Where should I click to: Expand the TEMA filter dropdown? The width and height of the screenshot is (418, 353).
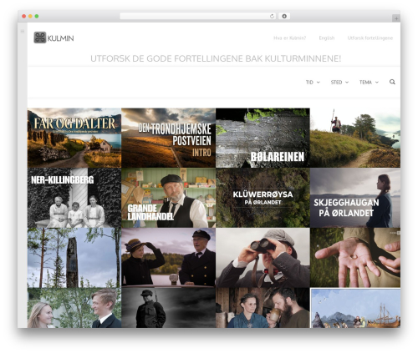(369, 83)
